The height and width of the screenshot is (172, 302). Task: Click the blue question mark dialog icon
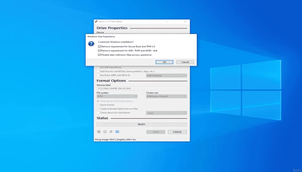point(91,44)
